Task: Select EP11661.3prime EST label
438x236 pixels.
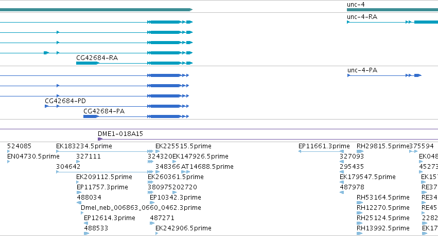Action: point(324,146)
